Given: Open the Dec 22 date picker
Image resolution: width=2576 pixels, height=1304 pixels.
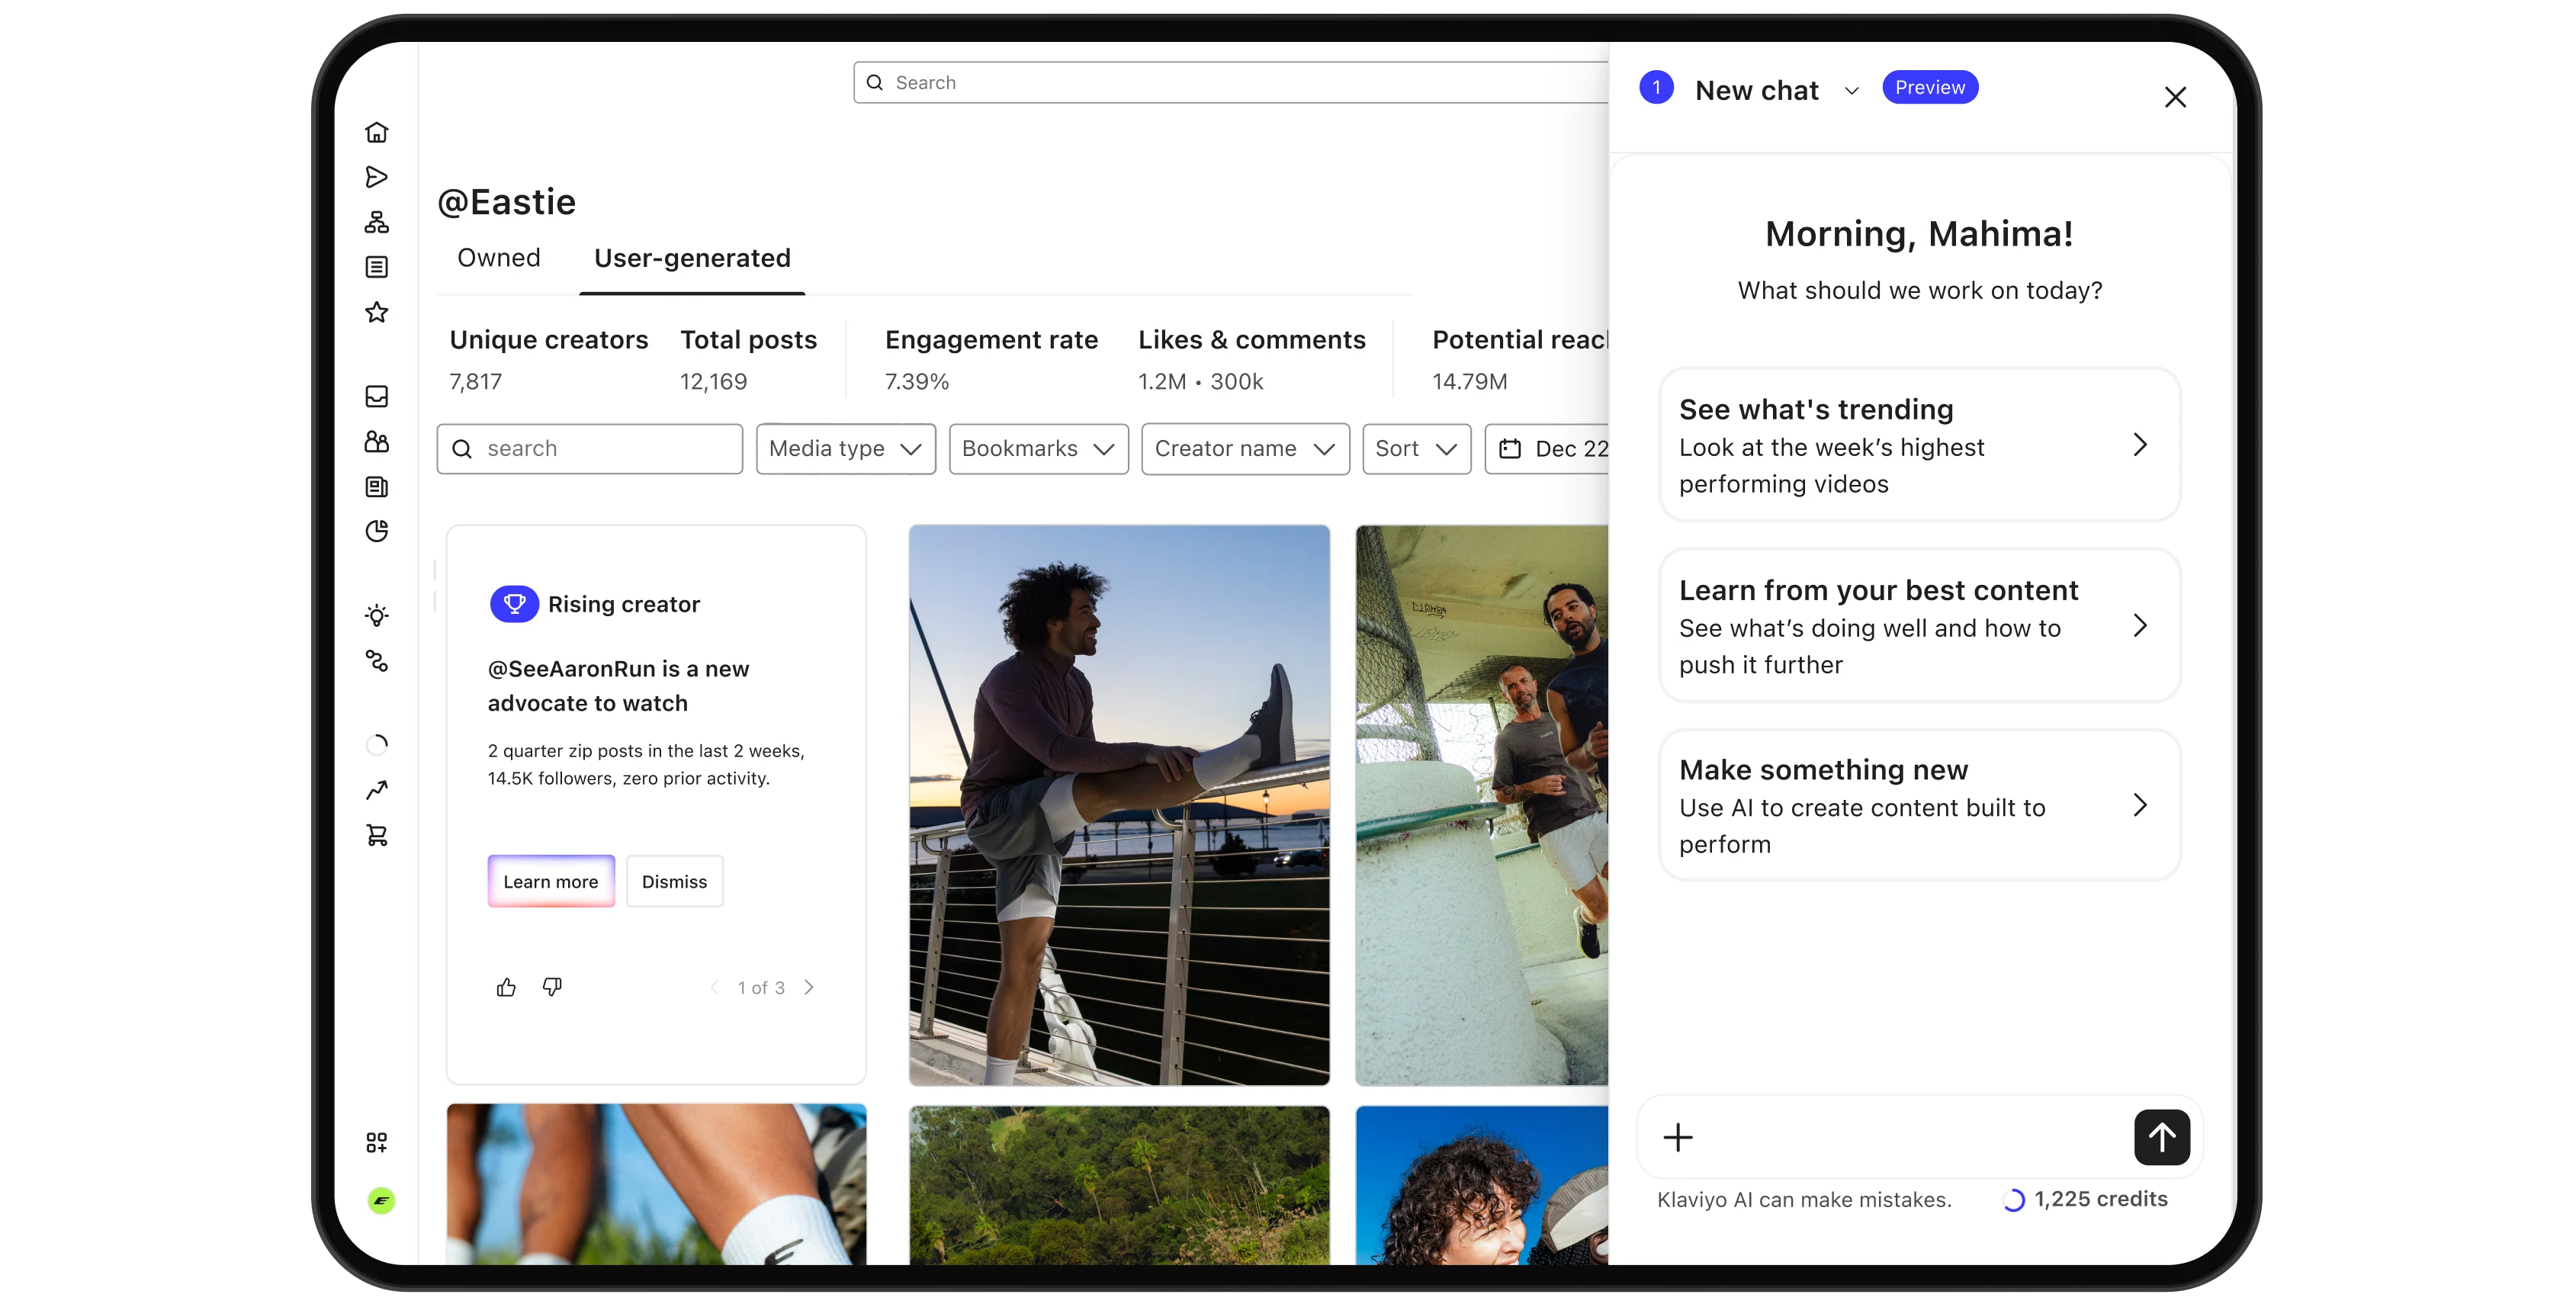Looking at the screenshot, I should pos(1548,448).
